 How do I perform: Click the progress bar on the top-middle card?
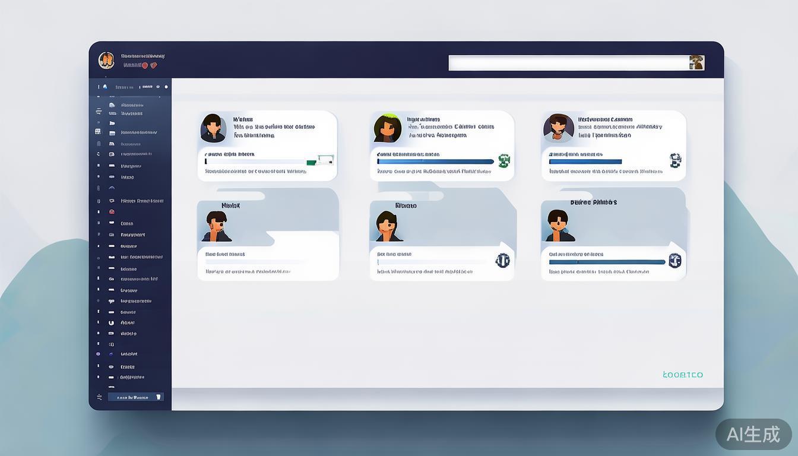click(x=435, y=161)
